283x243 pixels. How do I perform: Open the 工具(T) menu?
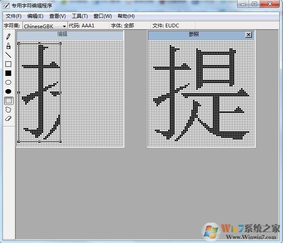(x=80, y=16)
